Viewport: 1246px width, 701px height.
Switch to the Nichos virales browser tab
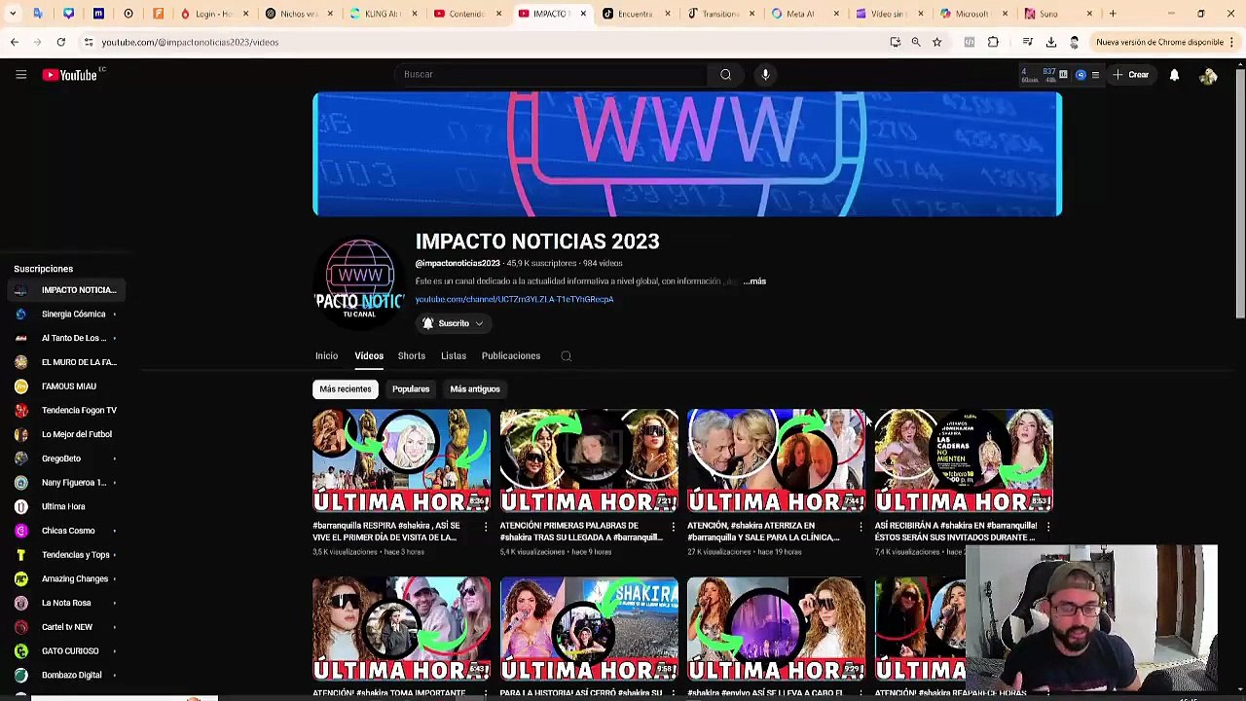[298, 14]
